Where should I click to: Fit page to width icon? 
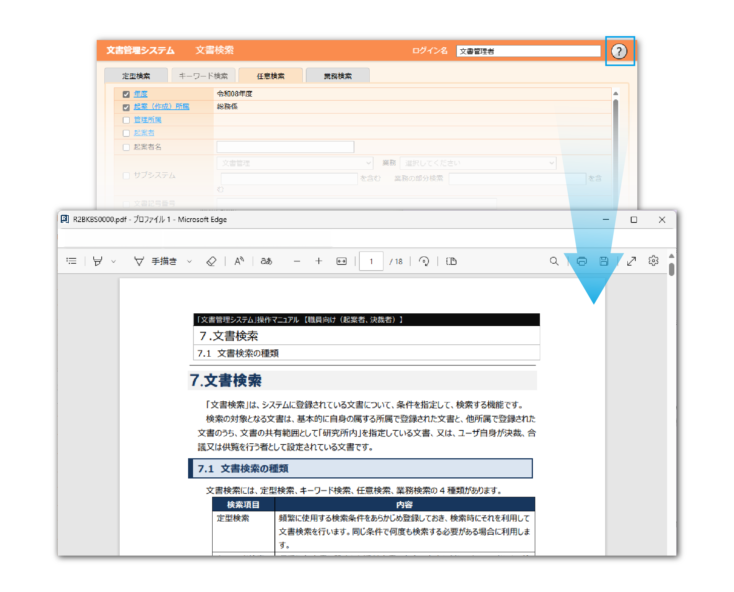pyautogui.click(x=341, y=261)
